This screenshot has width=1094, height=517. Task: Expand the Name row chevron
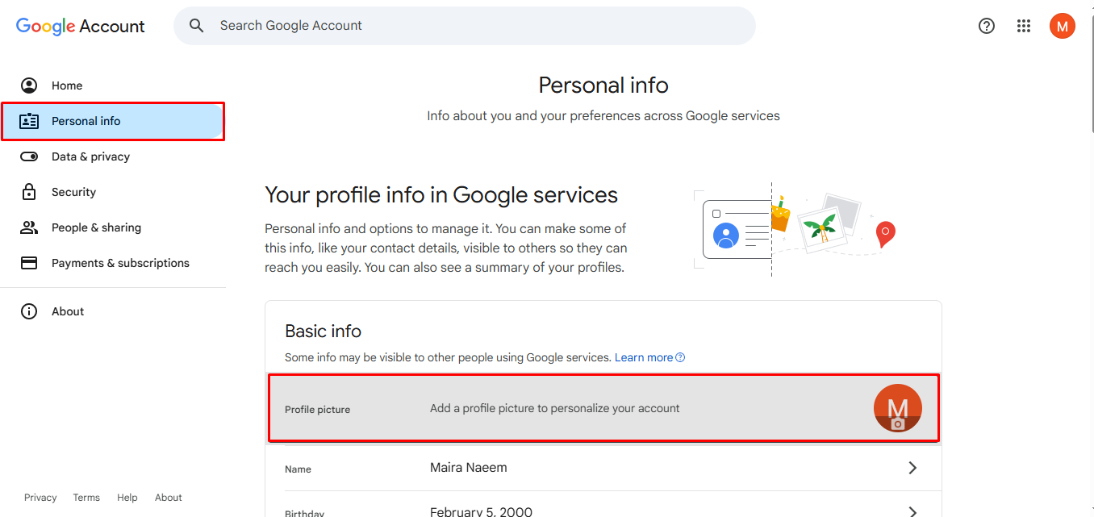coord(912,467)
